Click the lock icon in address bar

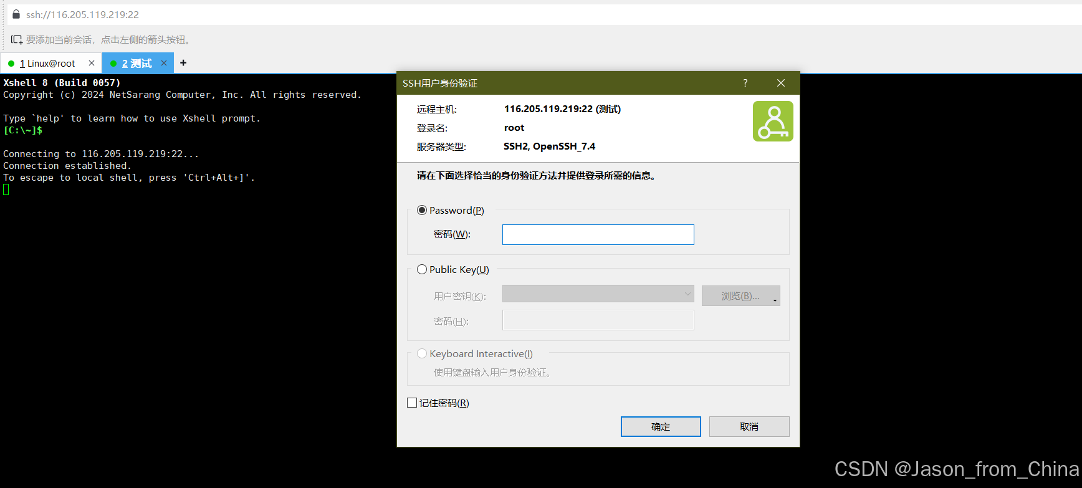[16, 14]
